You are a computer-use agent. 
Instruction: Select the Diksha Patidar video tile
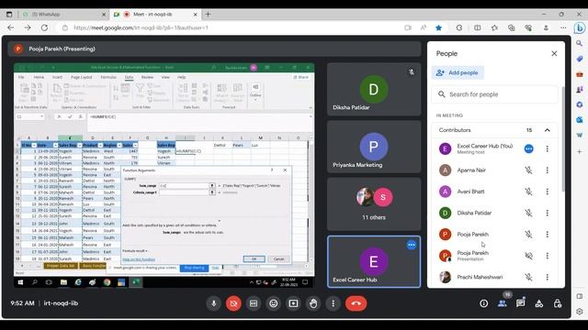[x=374, y=90]
